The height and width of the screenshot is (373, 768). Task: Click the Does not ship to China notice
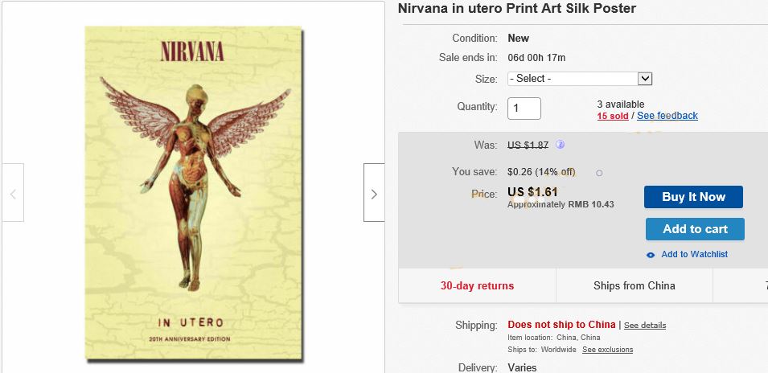[561, 325]
